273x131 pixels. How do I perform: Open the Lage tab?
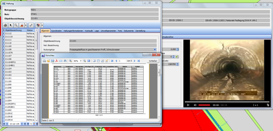point(97,31)
